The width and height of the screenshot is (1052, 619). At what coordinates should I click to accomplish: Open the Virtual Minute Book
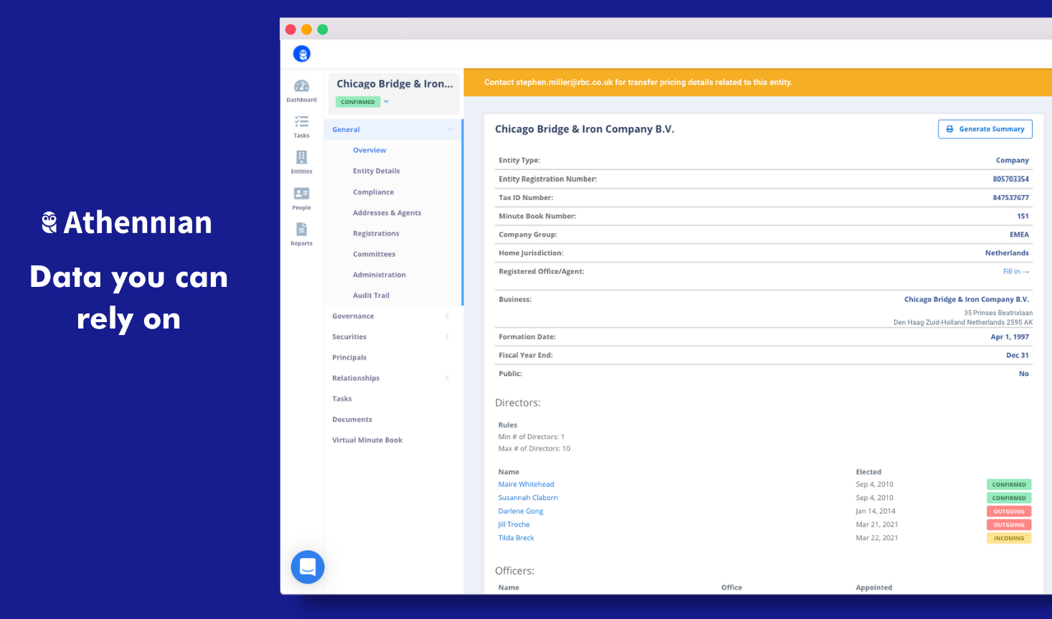367,440
